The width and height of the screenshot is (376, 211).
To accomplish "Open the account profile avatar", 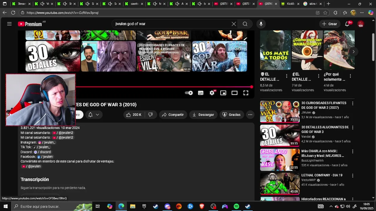I will pyautogui.click(x=361, y=24).
